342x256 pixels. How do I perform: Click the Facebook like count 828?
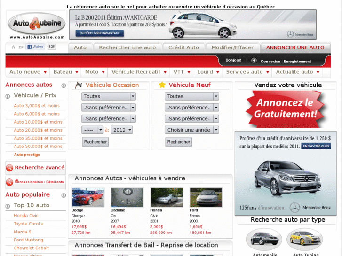coord(52,47)
